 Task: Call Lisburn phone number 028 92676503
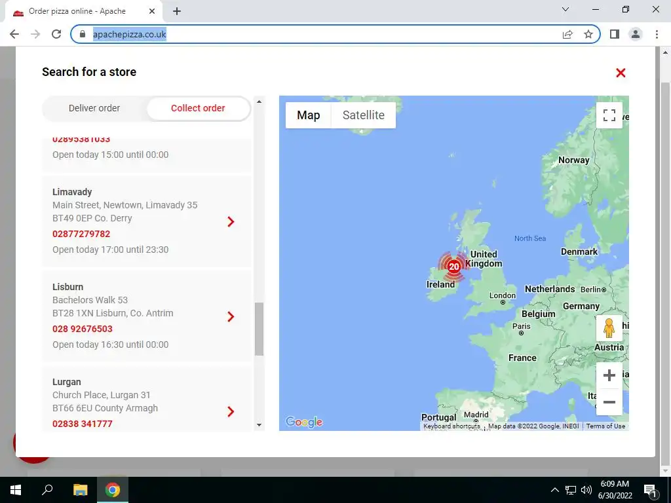83,329
